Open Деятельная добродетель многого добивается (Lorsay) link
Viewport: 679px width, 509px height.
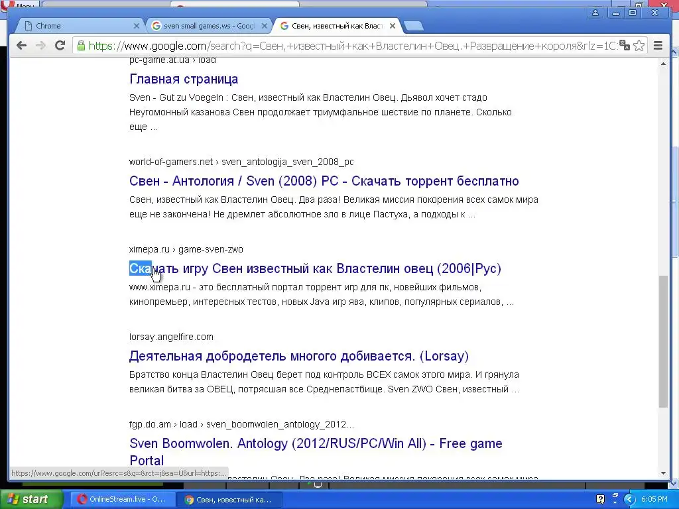[x=299, y=356]
